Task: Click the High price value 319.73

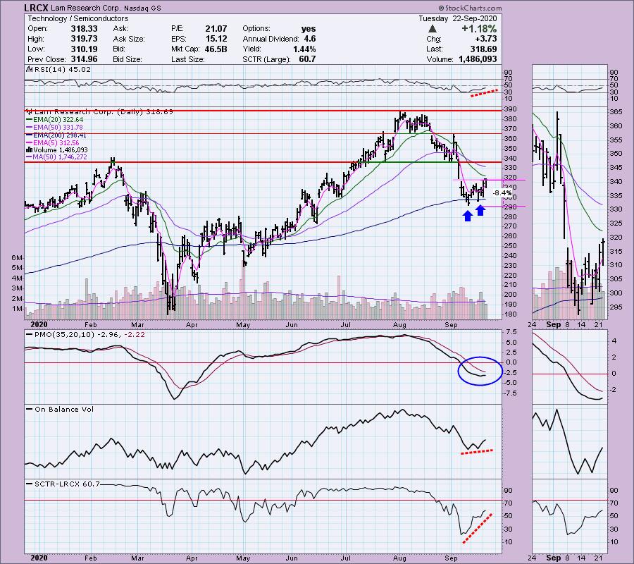Action: point(84,39)
